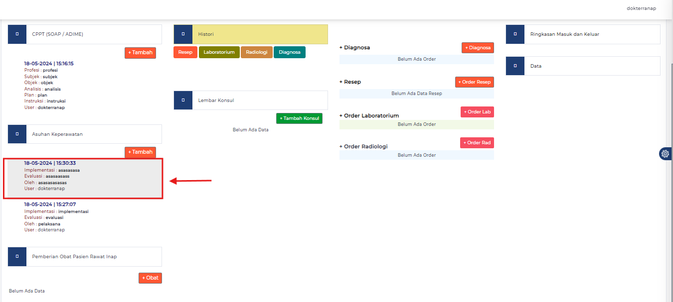
Task: Switch Histori view to the Laboratorium tab
Action: tap(219, 52)
